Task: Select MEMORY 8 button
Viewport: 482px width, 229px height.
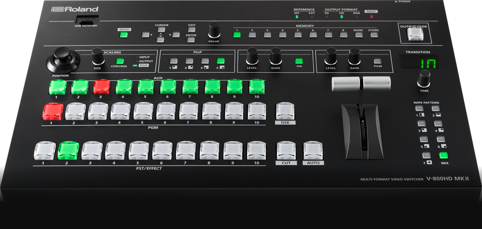Action: [x=343, y=35]
